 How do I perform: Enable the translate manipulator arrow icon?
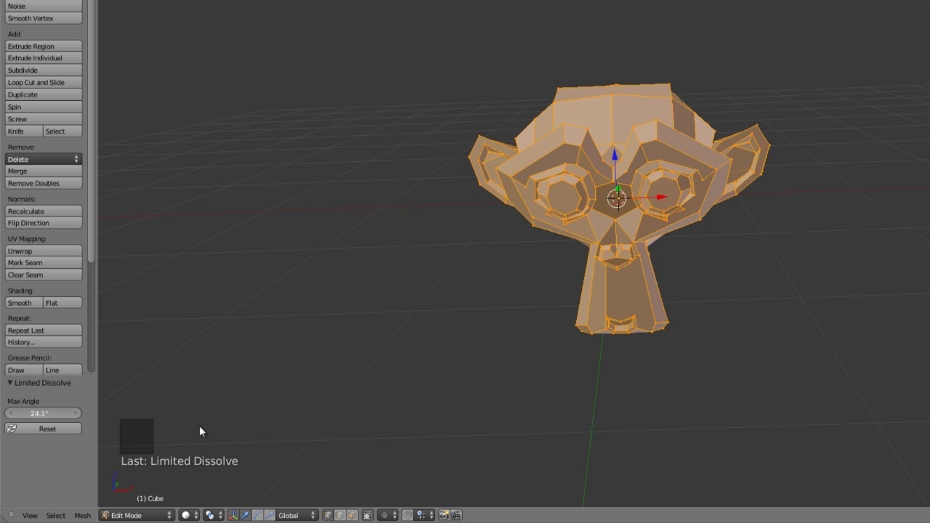tap(245, 515)
